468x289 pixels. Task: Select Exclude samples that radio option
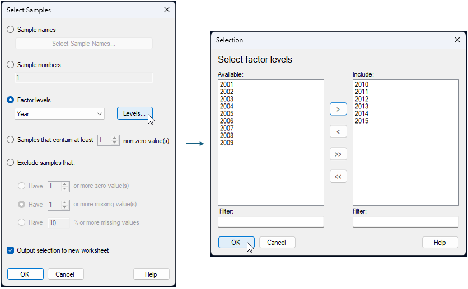click(x=11, y=163)
